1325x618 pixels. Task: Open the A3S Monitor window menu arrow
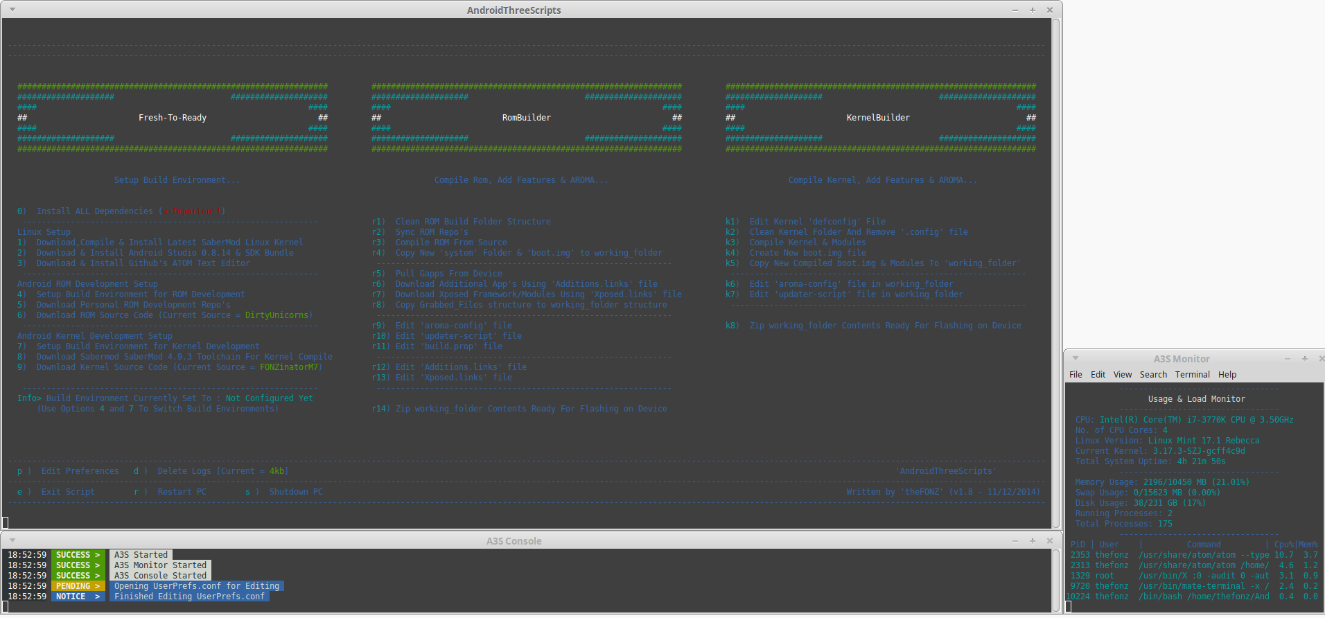(1076, 358)
